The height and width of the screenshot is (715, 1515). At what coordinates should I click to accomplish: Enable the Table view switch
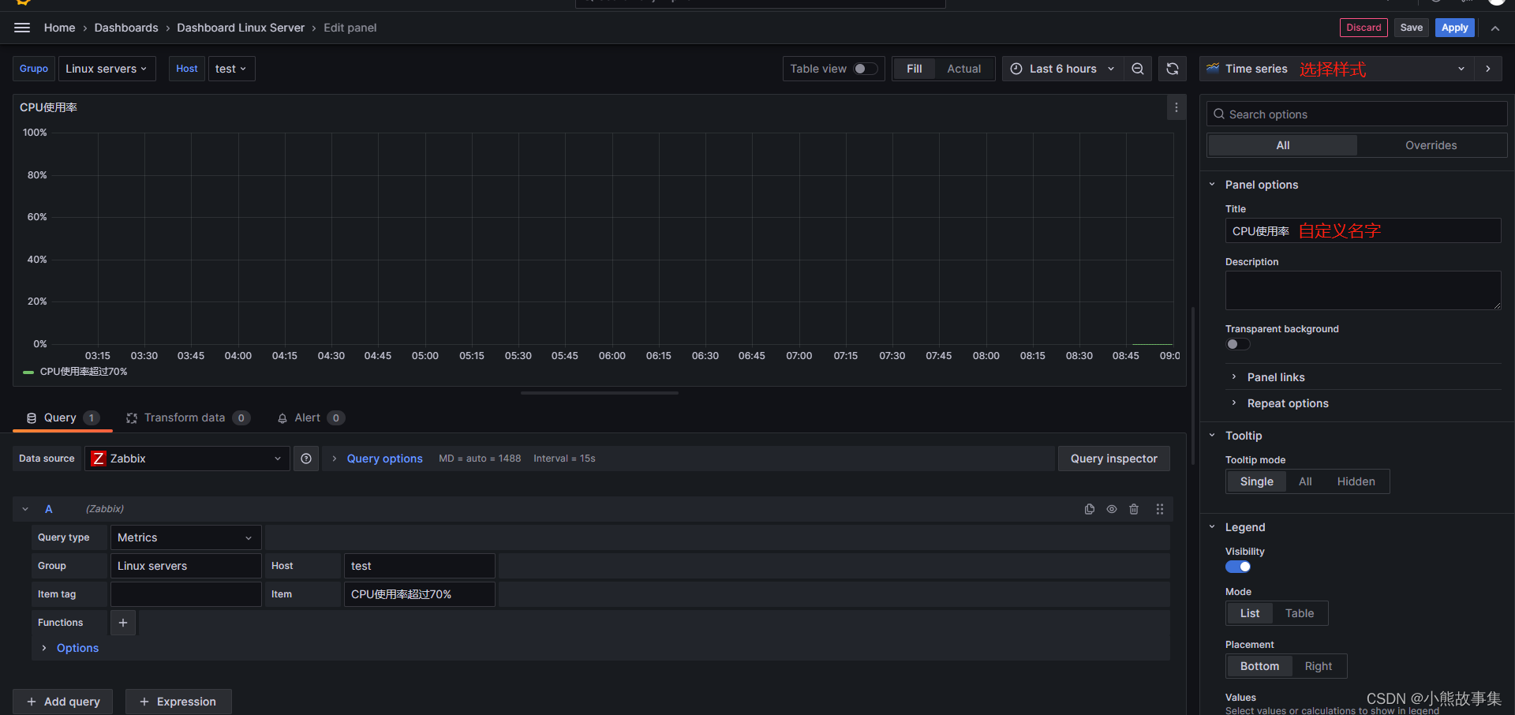click(x=866, y=69)
